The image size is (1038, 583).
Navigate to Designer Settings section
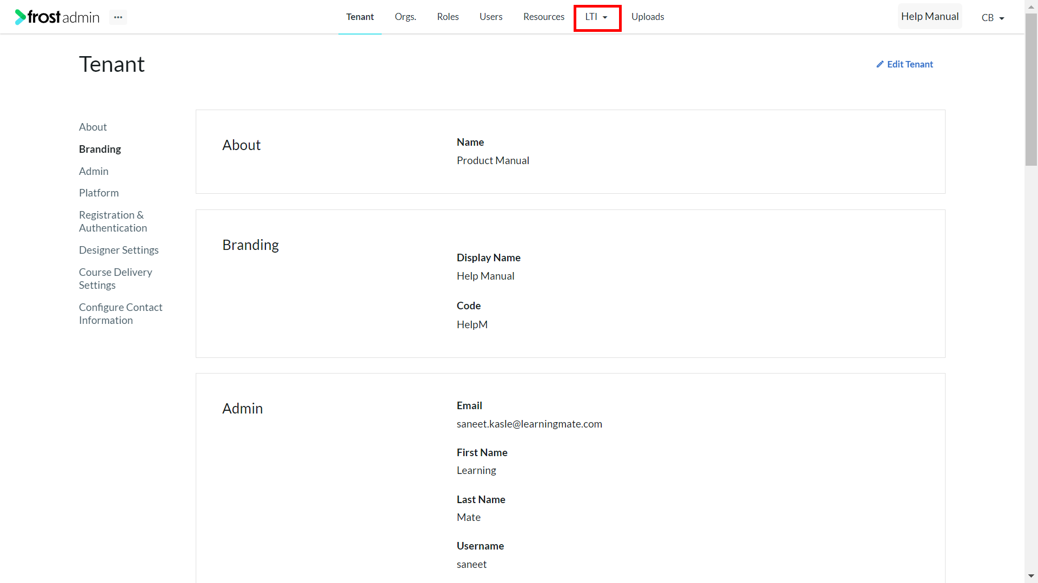[119, 250]
